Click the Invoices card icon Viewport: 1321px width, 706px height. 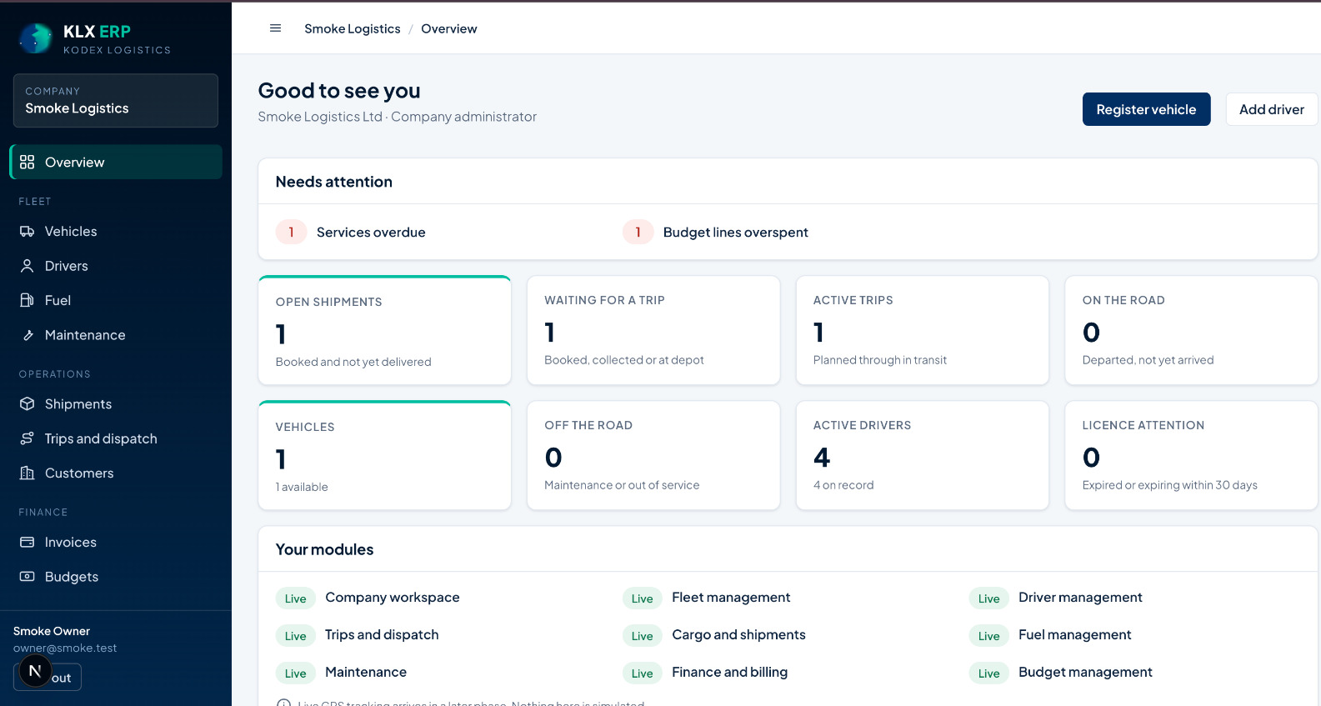coord(28,543)
